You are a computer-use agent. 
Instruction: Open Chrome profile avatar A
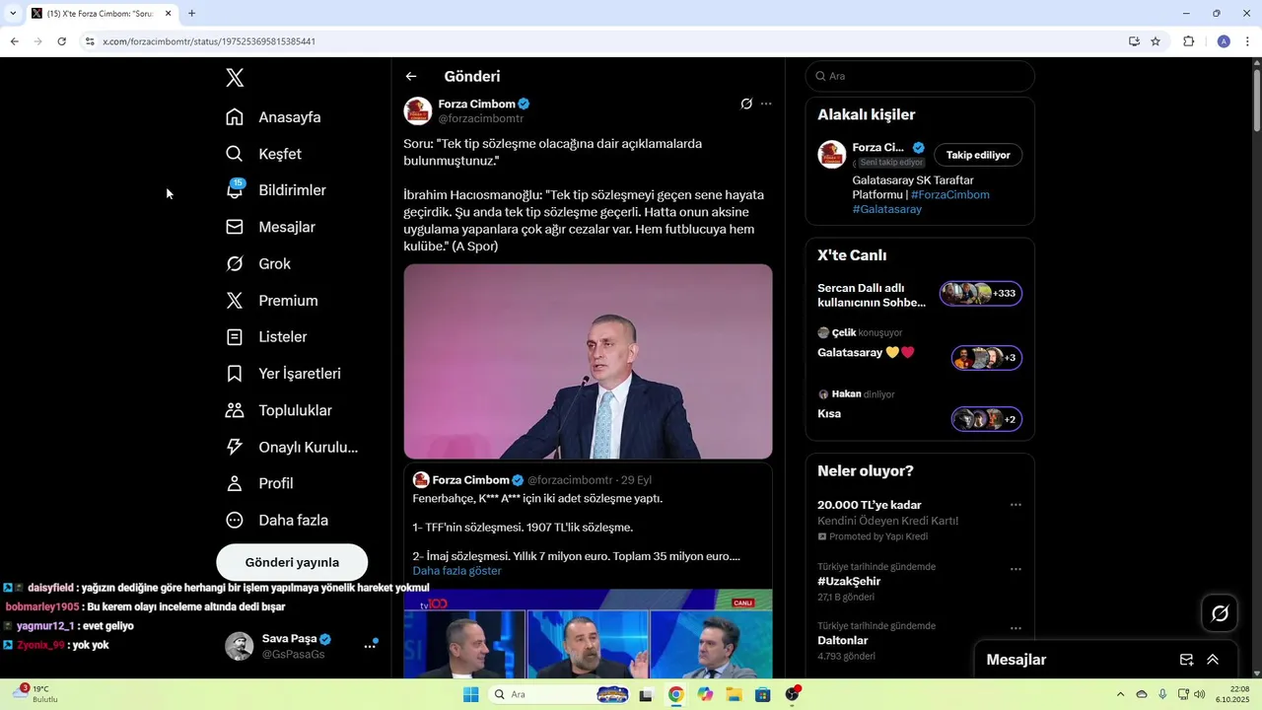click(1224, 41)
